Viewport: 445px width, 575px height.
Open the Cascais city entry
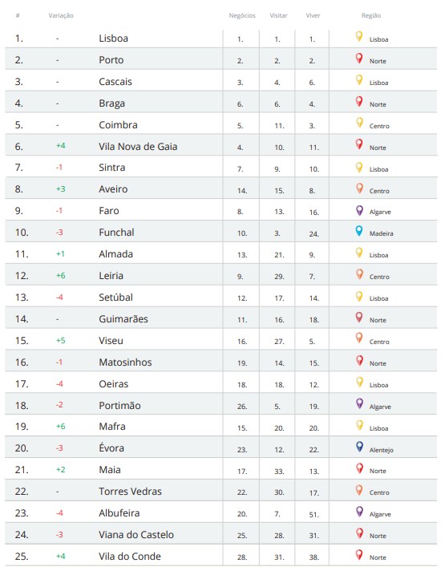pos(115,82)
